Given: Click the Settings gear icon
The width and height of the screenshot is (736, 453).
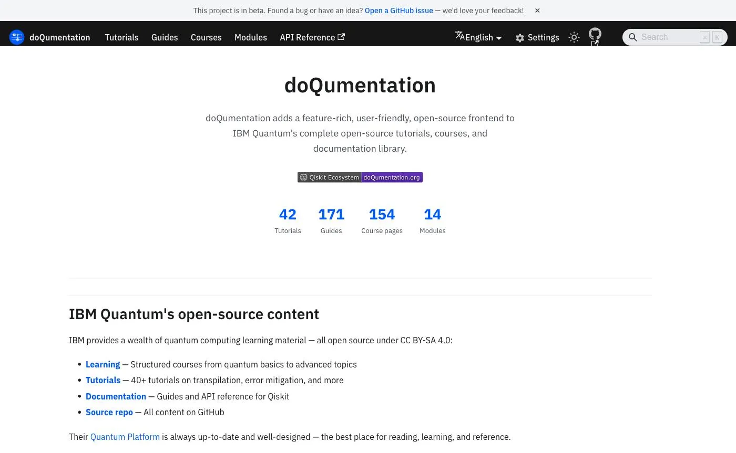Looking at the screenshot, I should (x=520, y=38).
